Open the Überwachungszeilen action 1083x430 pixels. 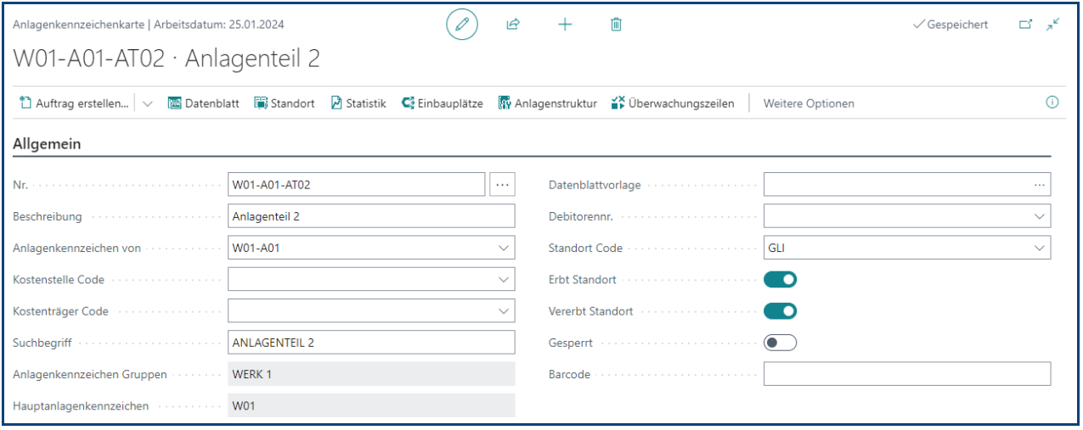point(673,103)
